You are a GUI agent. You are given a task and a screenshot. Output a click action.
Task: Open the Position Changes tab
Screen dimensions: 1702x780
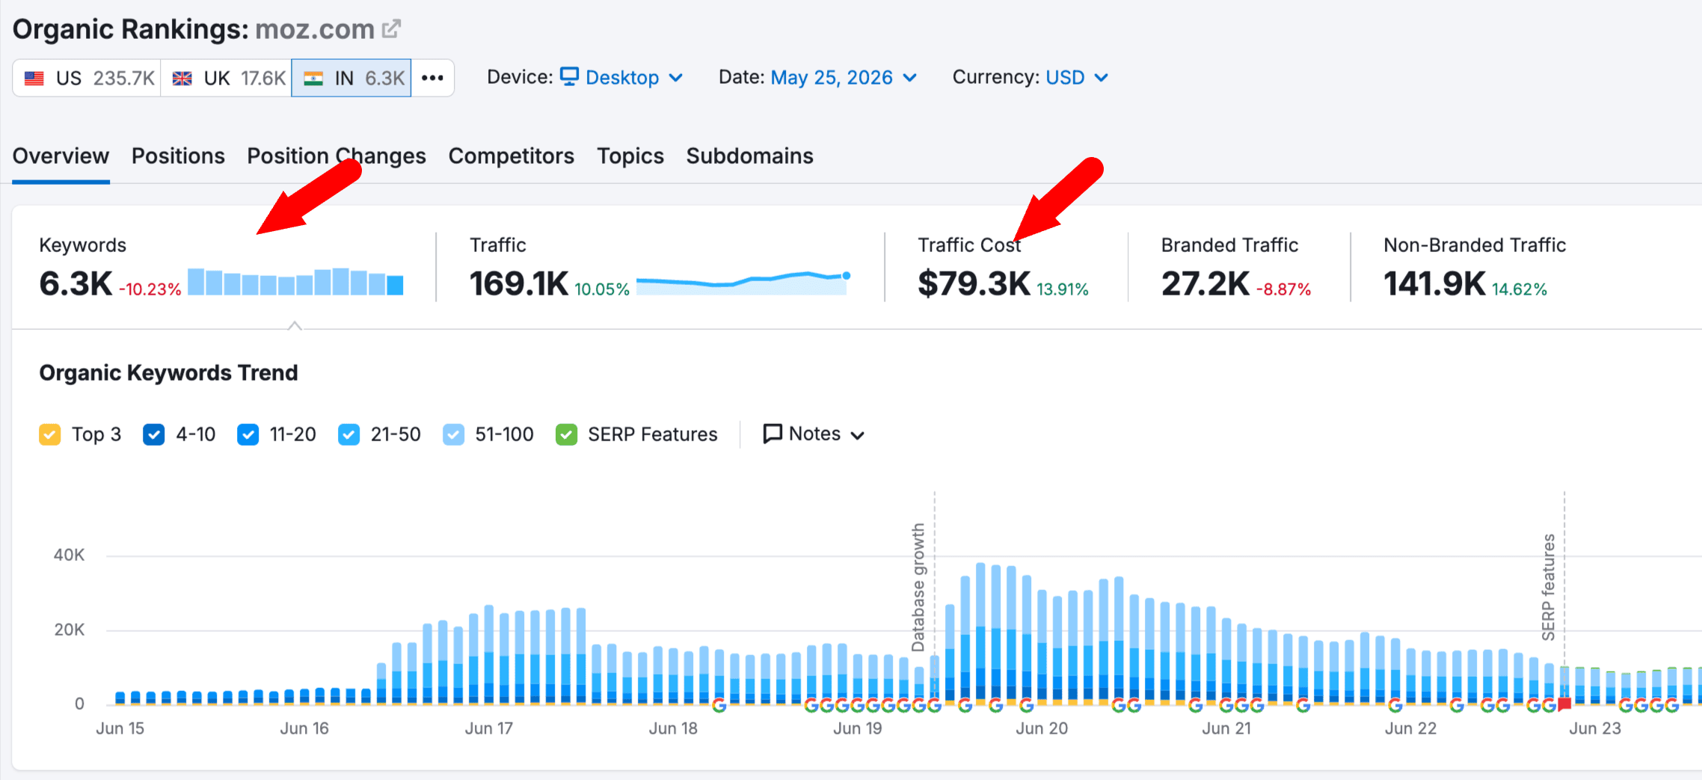pos(337,156)
